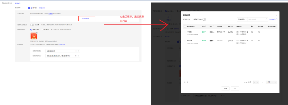Screen dimensions: 288x105
Task: Jump to last page arrow in pagination
Action: (275, 82)
